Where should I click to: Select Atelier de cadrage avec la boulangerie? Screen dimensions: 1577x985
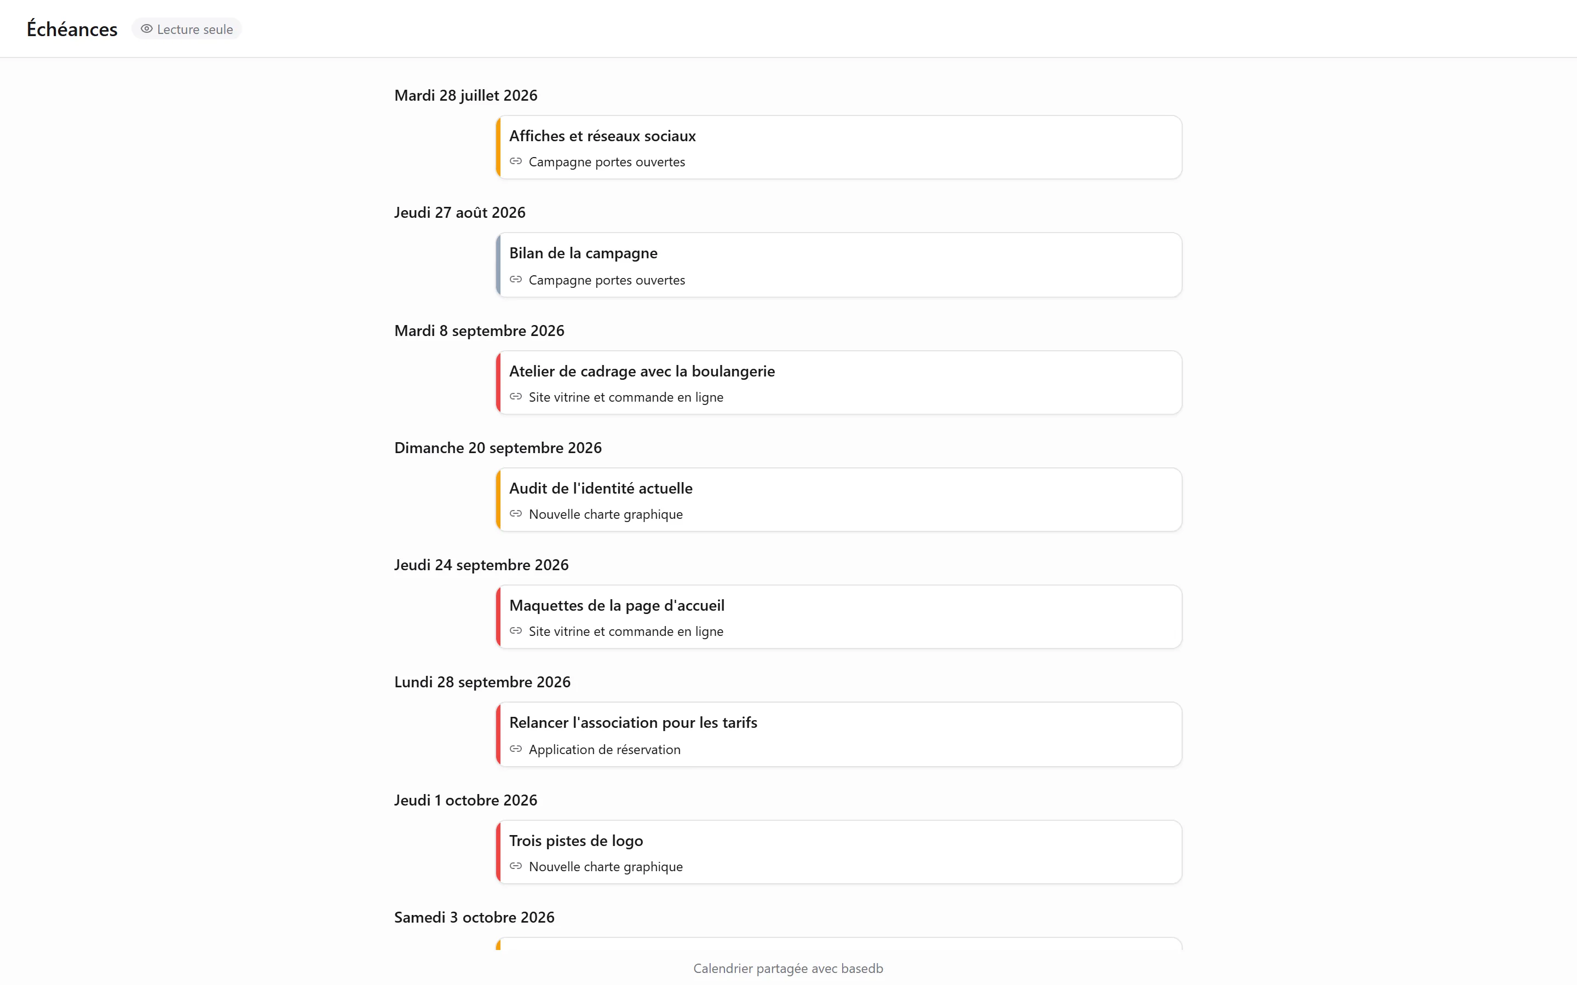pos(839,383)
